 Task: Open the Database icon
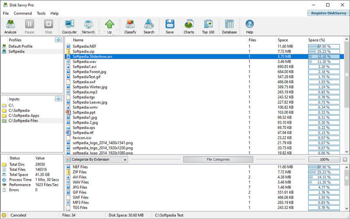coord(229,26)
